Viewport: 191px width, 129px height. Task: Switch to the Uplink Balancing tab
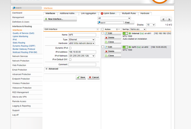pos(109,14)
